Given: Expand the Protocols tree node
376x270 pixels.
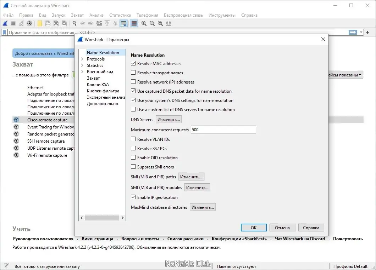Looking at the screenshot, I should pos(82,59).
